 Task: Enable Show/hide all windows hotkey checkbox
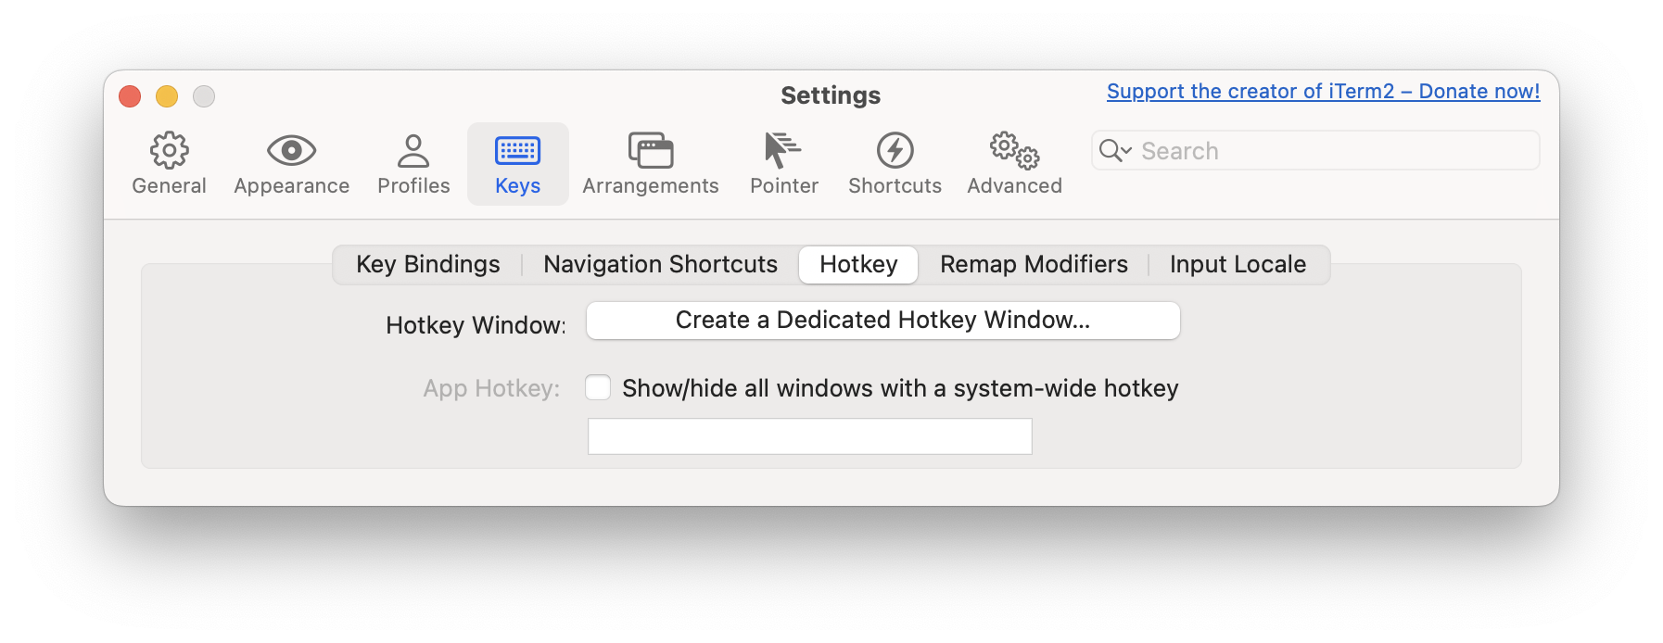[598, 387]
